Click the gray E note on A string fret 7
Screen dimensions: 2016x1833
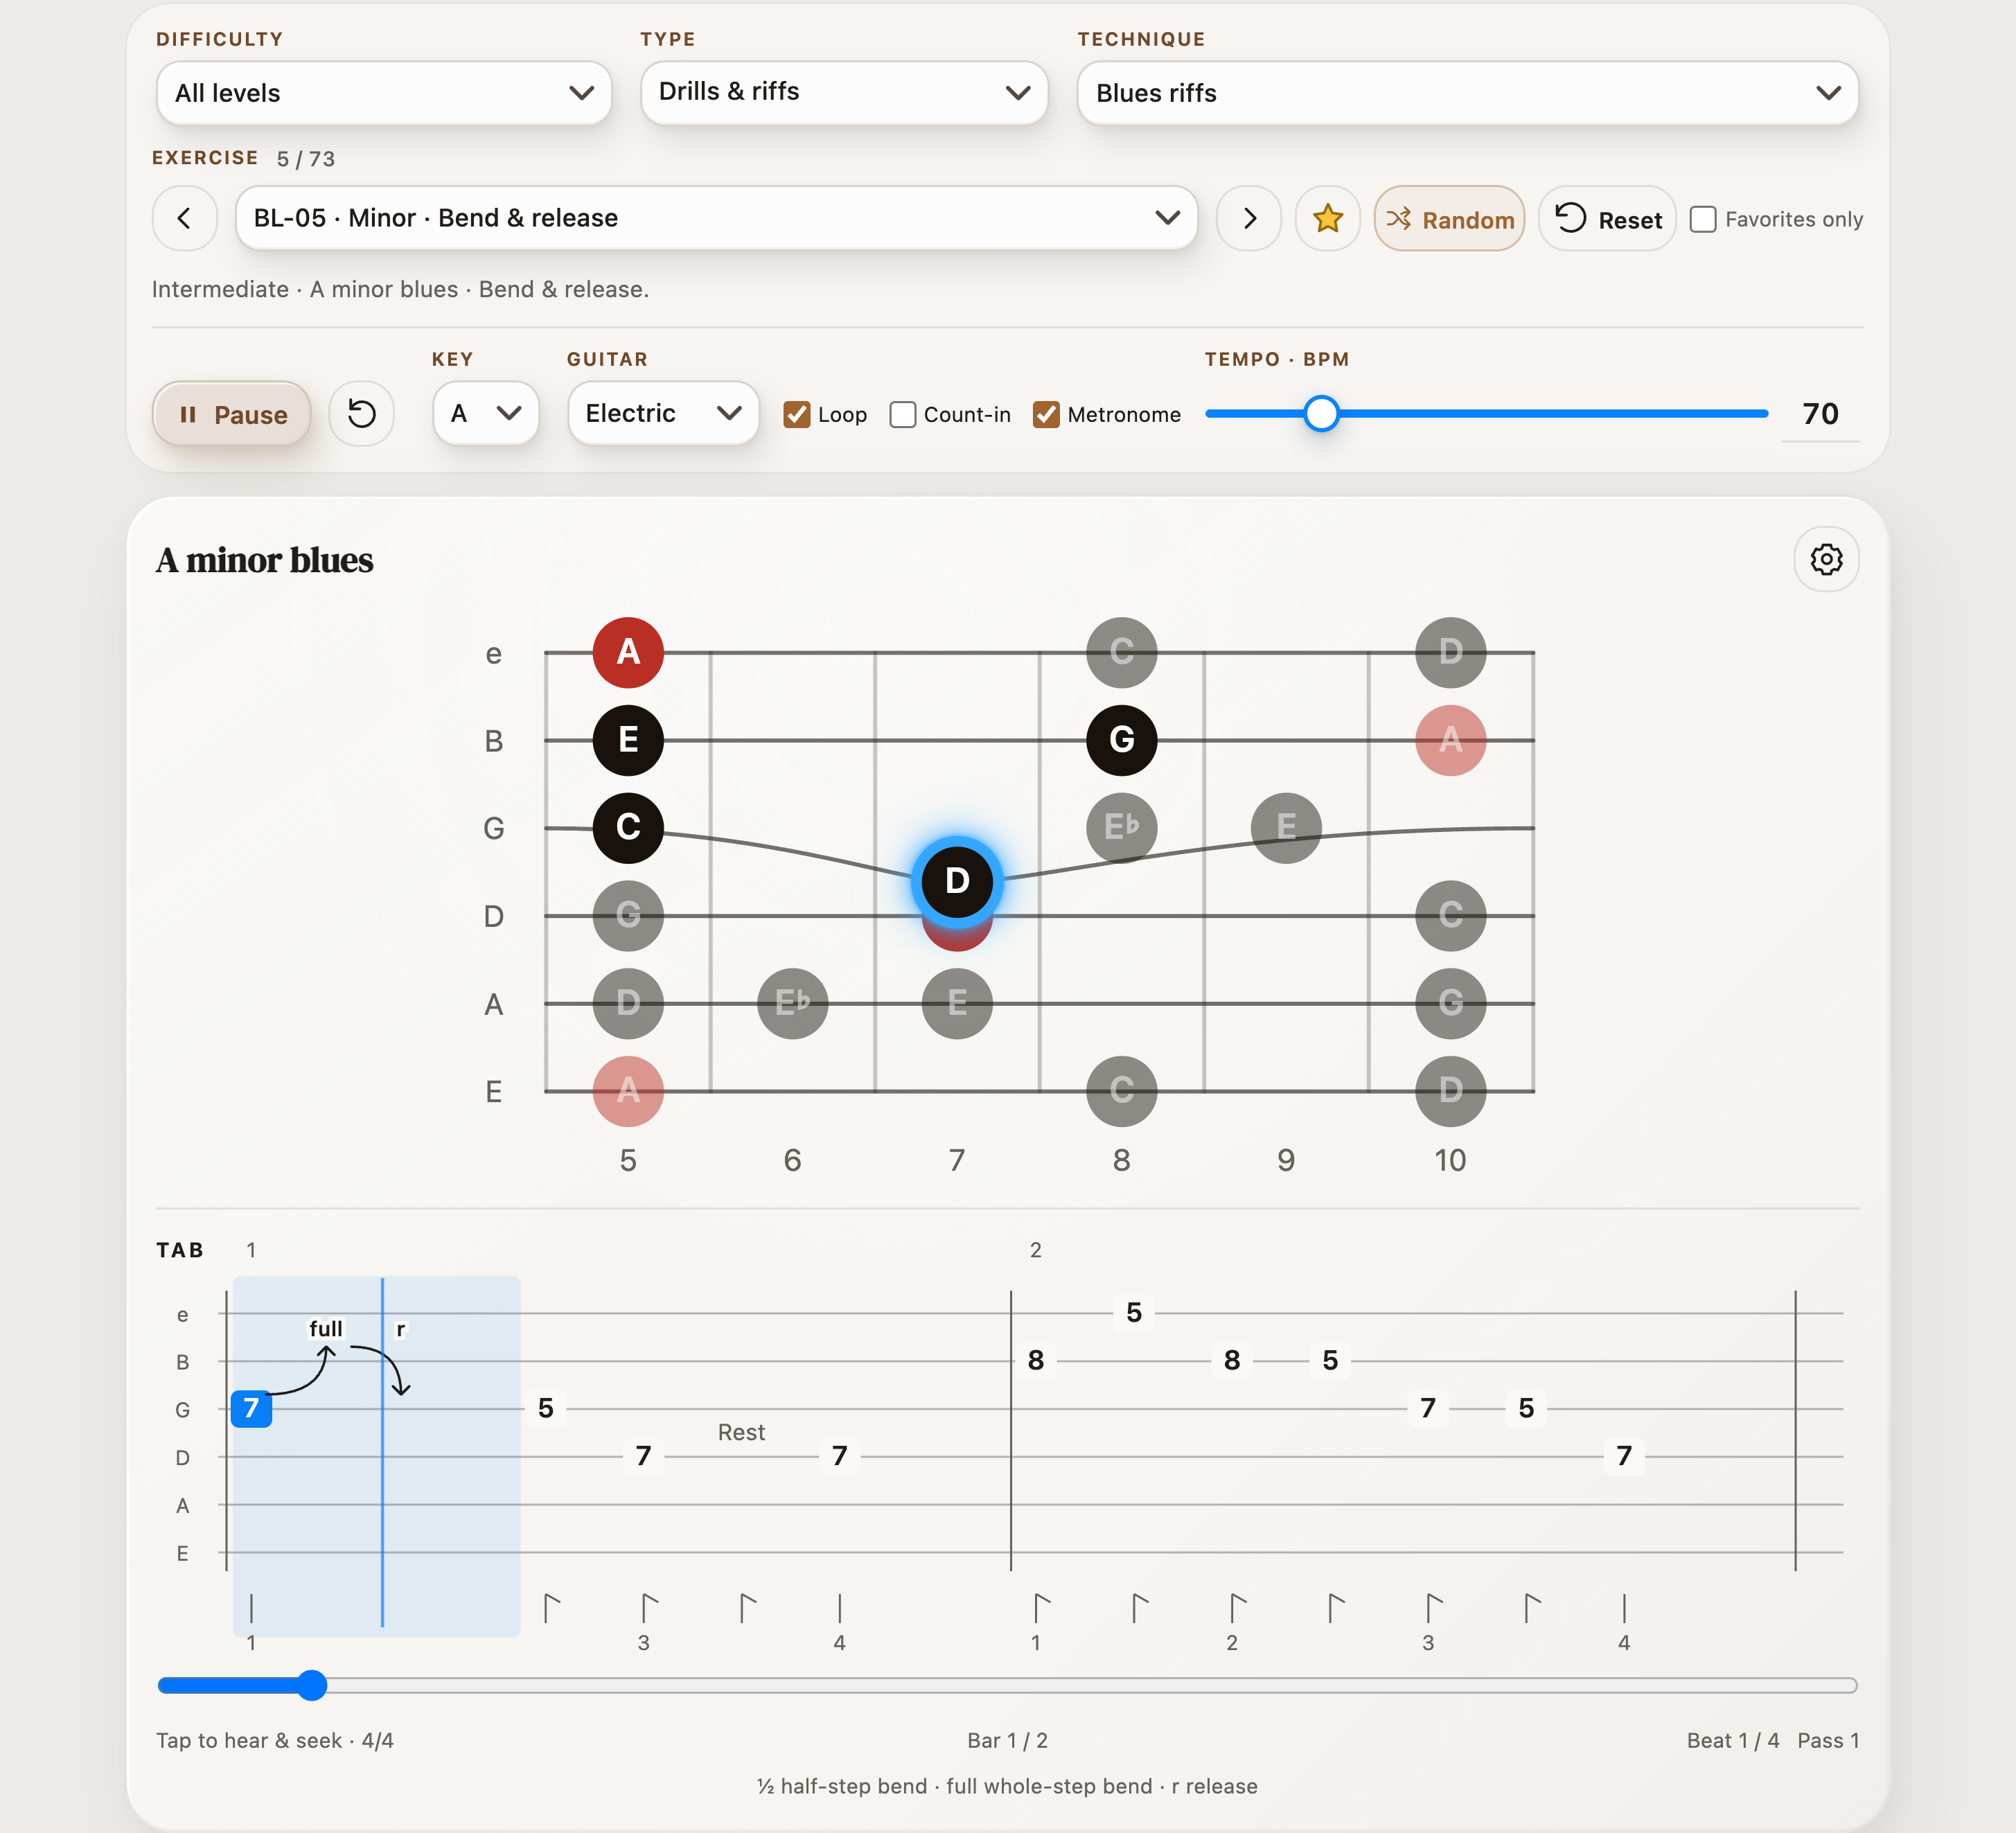coord(957,1003)
